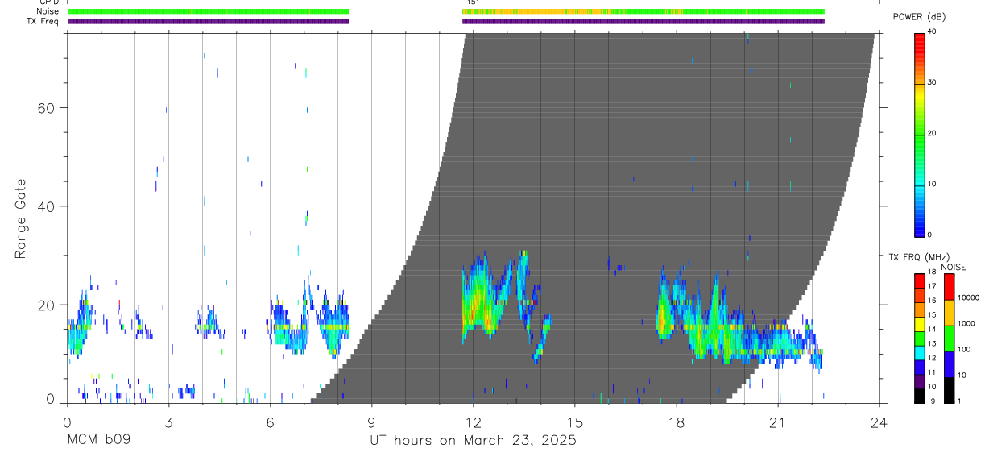This screenshot has height=457, width=989.
Task: Click the '40' label on POWER scale
Action: 932,32
